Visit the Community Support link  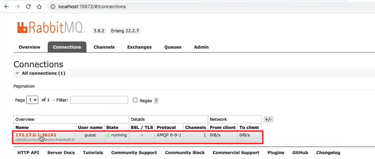(134, 152)
